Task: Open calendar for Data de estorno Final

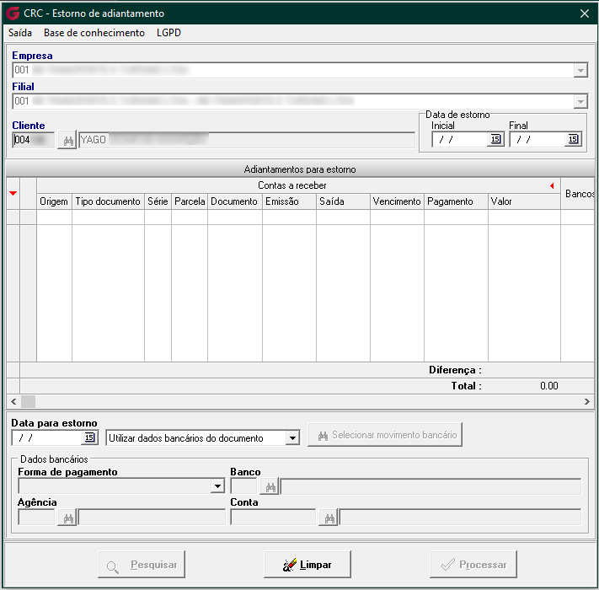Action: (x=573, y=139)
